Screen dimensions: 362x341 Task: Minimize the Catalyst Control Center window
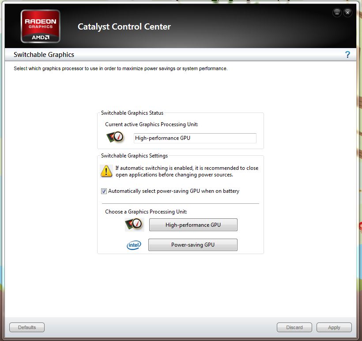337,13
